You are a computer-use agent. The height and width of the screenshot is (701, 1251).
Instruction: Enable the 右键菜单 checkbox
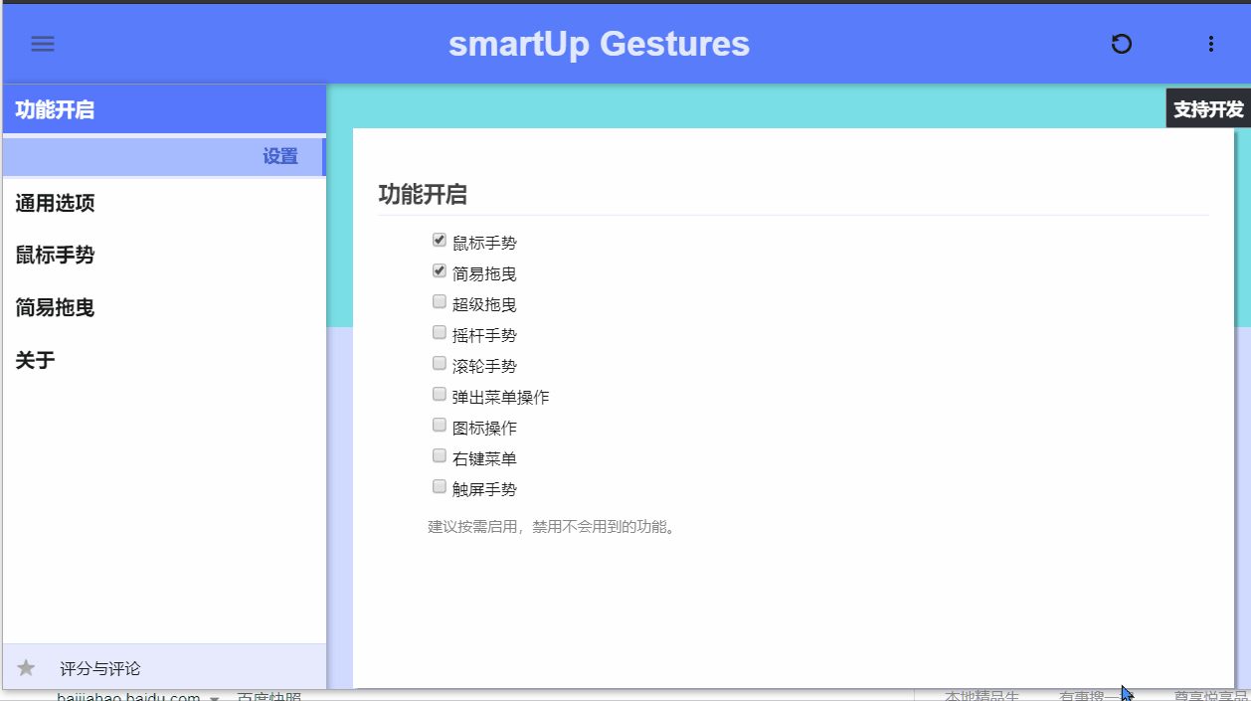[440, 455]
